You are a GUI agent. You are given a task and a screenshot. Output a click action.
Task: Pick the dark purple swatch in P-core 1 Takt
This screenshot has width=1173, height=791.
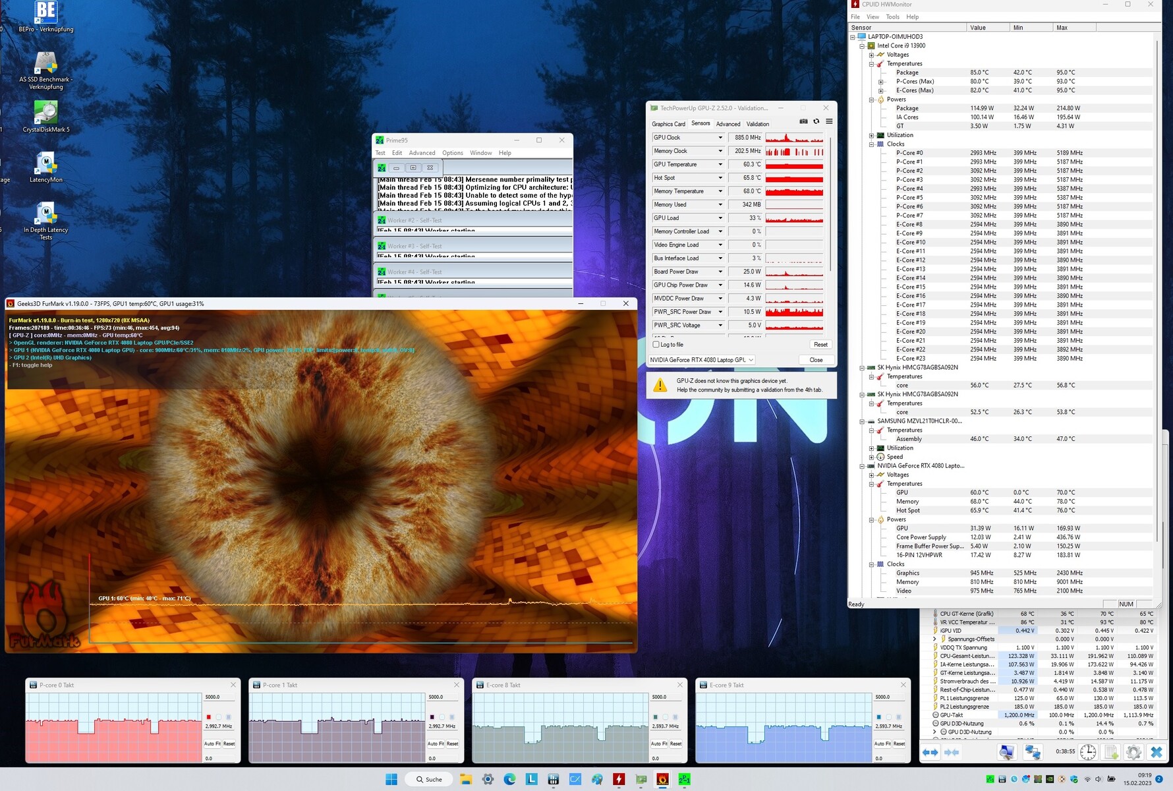click(x=432, y=717)
